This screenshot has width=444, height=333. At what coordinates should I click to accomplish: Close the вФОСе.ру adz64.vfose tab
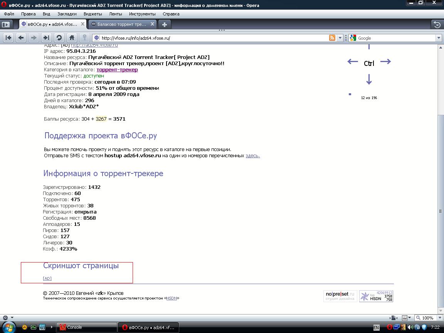point(82,24)
